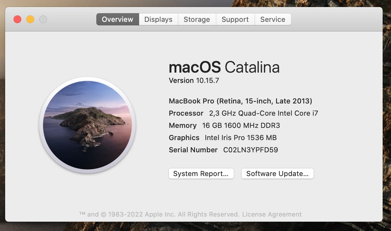
Task: Click the Apple Inc. copyright notice text
Action: click(159, 214)
